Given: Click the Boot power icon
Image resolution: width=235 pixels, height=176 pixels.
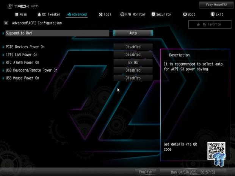Looking at the screenshot, I should 185,14.
